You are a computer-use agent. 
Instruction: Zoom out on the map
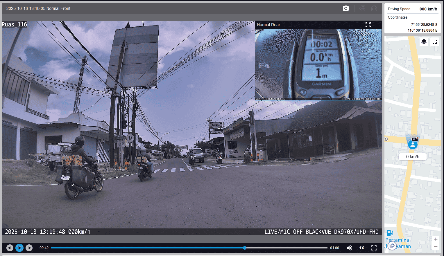point(435,247)
